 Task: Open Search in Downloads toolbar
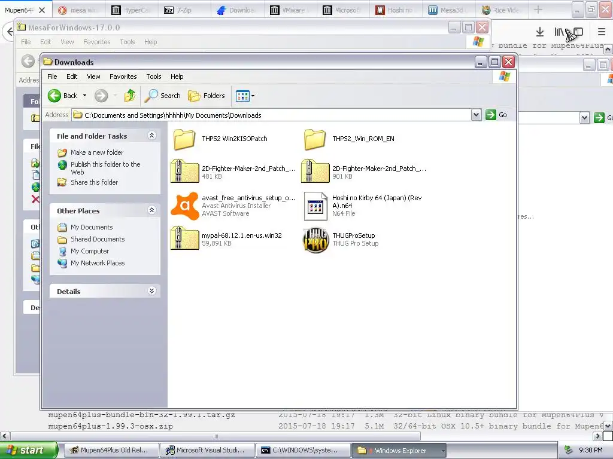[162, 96]
